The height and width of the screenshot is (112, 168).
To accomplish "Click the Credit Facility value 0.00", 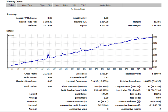I will (x=106, y=18).
